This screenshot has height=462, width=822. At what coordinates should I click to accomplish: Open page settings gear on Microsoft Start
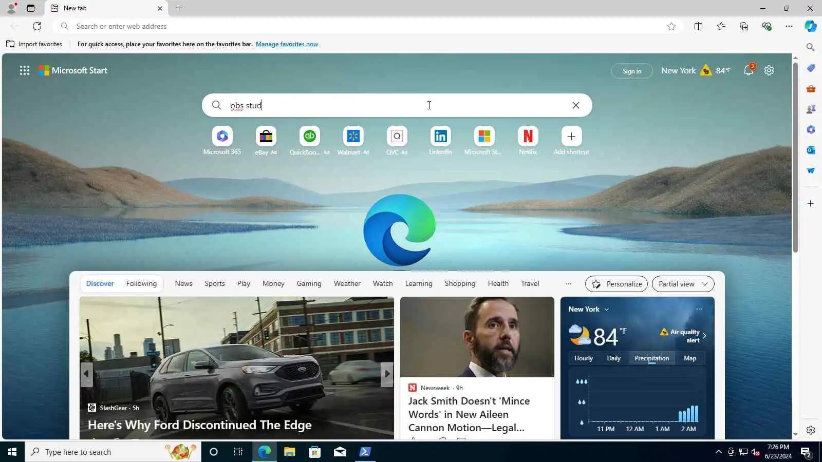click(769, 70)
